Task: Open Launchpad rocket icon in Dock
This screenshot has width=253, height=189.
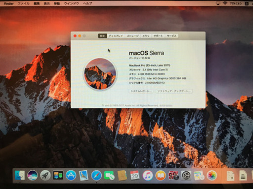Action: (45, 175)
